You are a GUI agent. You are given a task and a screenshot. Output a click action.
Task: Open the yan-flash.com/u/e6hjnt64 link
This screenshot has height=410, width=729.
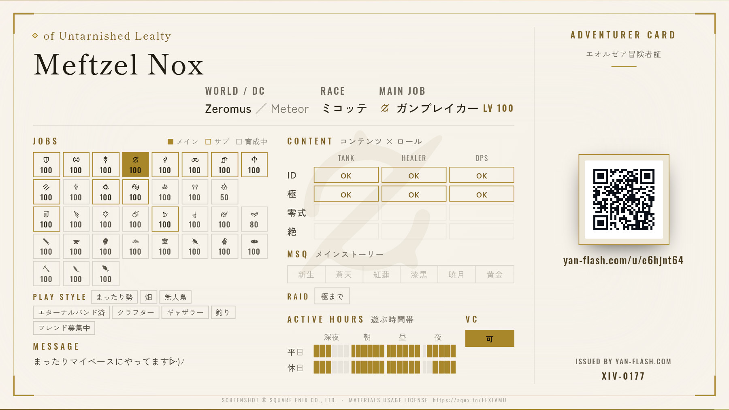coord(623,260)
